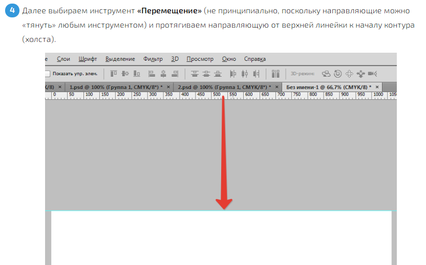
Task: Toggle the 'Показать упр. элем.' checkbox
Action: [48, 74]
